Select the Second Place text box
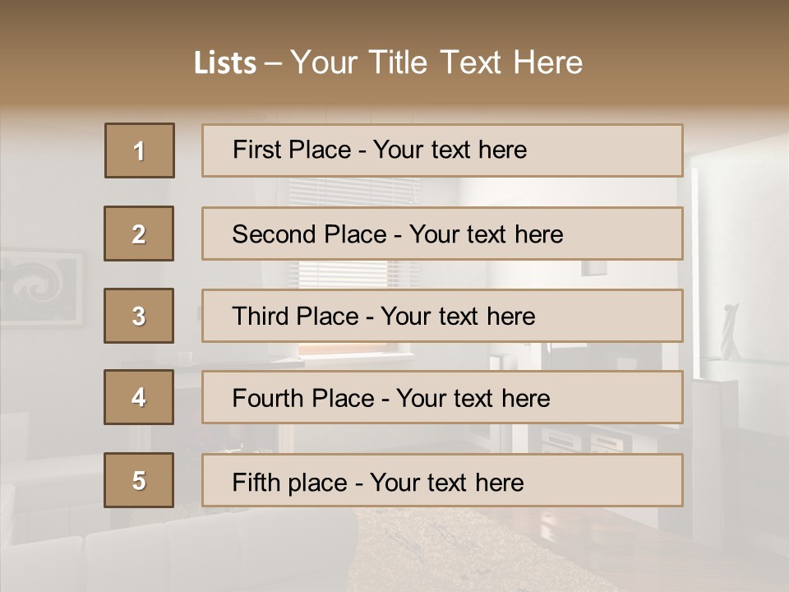The image size is (789, 592). (442, 234)
